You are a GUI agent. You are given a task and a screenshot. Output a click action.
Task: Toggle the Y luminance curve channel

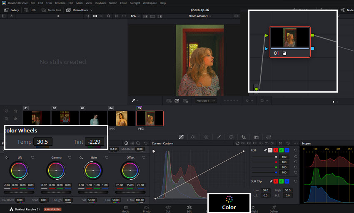pyautogui.click(x=270, y=150)
